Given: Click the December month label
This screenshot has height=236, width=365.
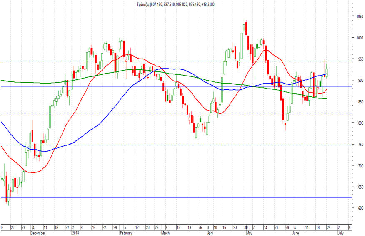Looking at the screenshot, I should point(38,233).
